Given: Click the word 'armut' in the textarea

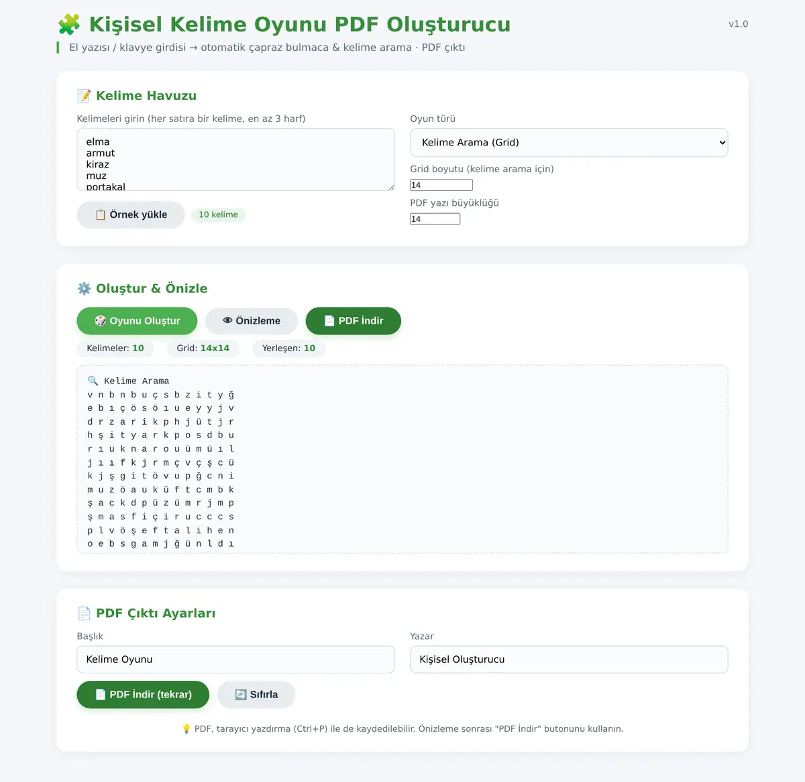Looking at the screenshot, I should 101,153.
